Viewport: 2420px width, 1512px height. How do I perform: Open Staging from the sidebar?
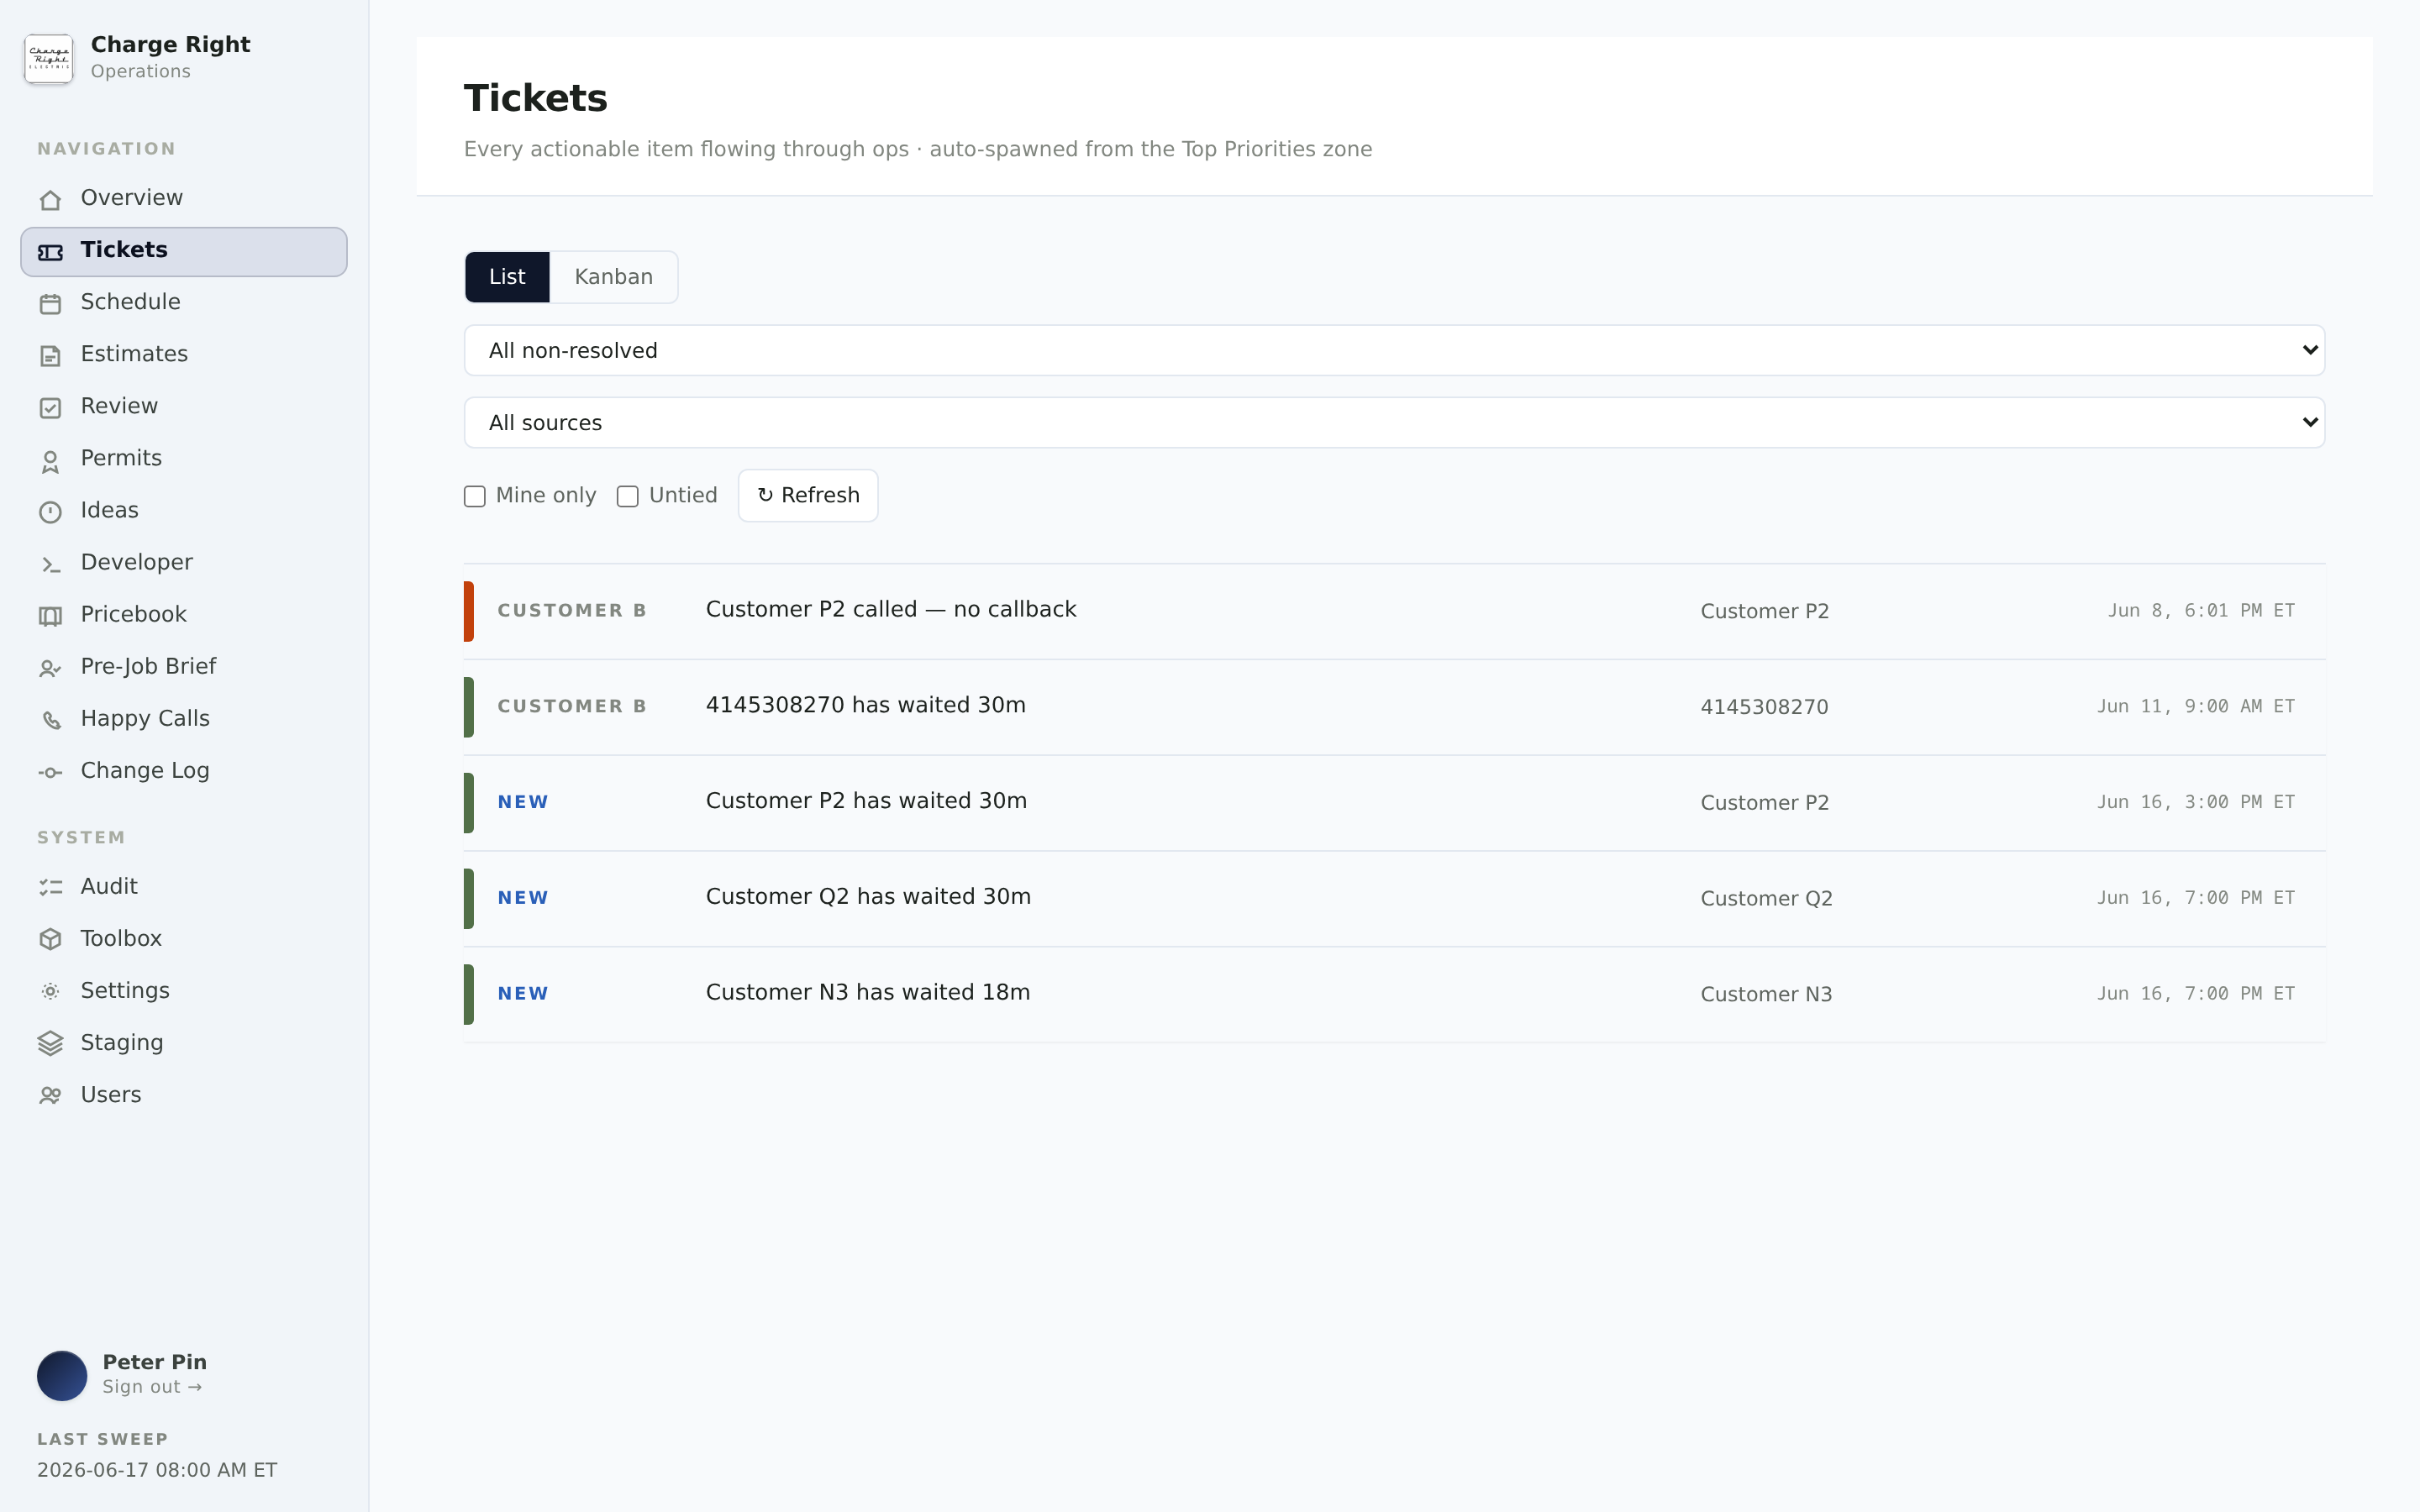click(184, 1042)
